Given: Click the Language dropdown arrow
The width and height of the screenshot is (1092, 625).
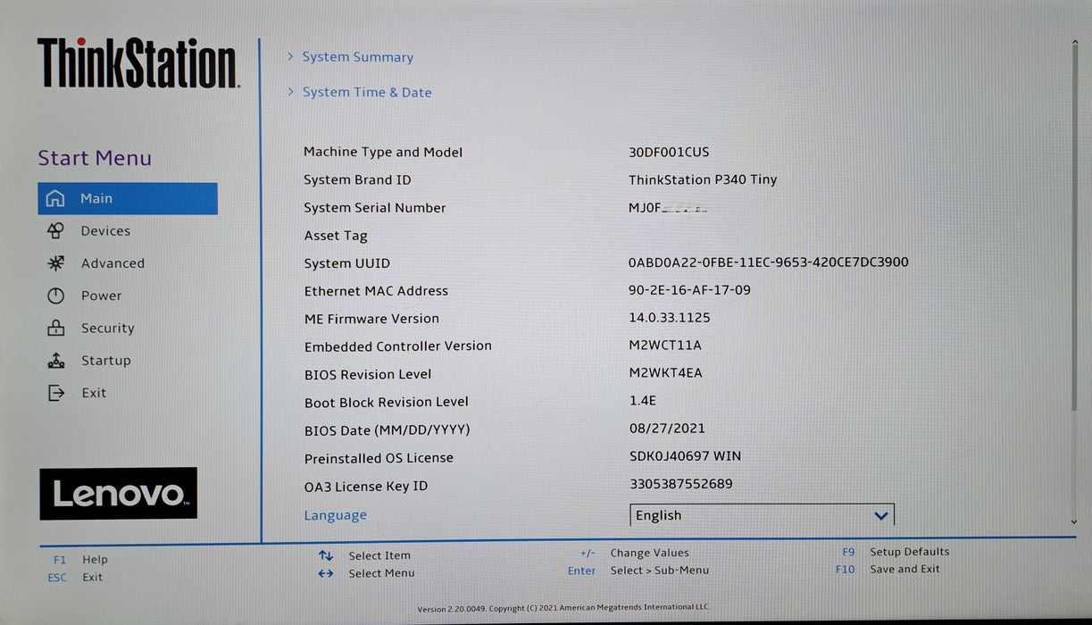Looking at the screenshot, I should [x=880, y=516].
